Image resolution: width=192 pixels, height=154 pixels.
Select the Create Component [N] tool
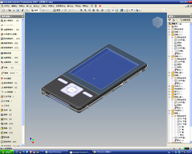pyautogui.click(x=10, y=29)
